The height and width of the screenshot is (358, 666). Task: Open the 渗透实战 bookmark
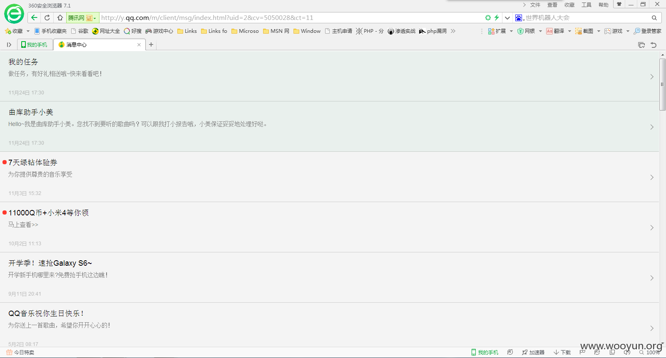click(x=402, y=31)
